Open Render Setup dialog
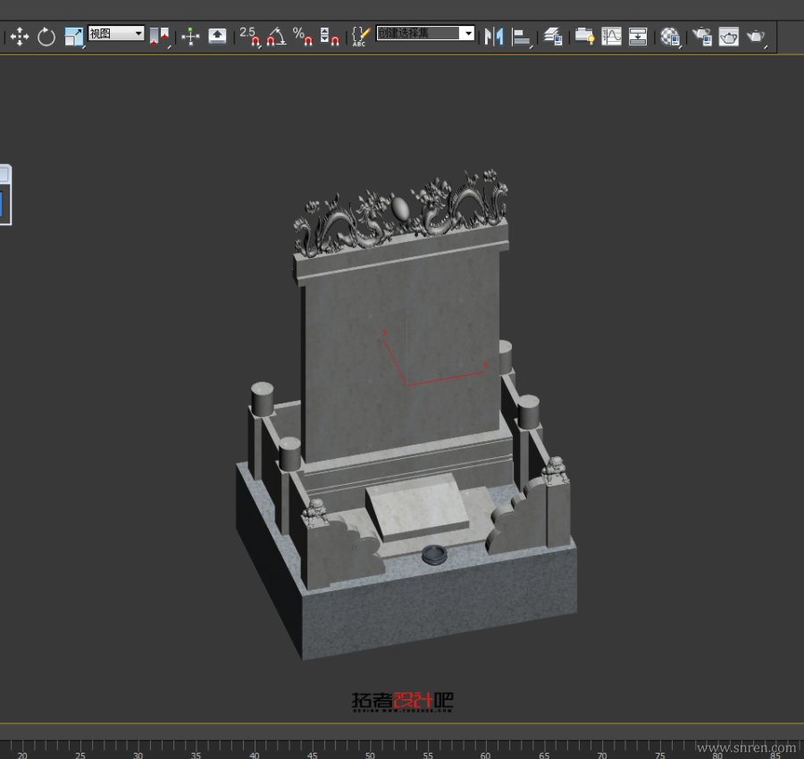Viewport: 804px width, 759px height. (x=702, y=37)
